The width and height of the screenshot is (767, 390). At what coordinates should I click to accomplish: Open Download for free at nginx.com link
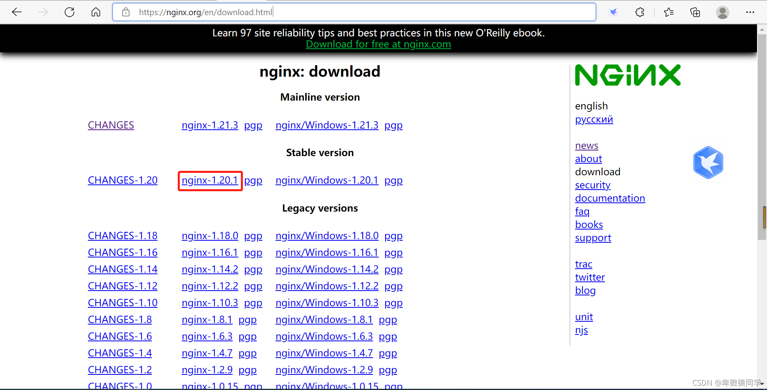[378, 44]
